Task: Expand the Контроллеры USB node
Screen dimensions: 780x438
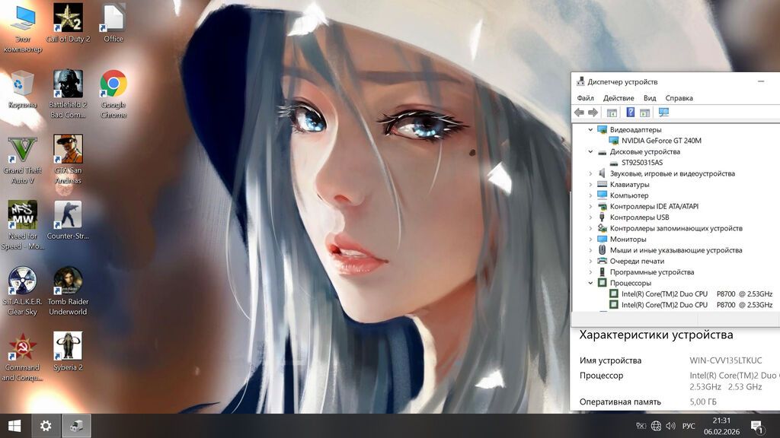Action: pos(590,217)
